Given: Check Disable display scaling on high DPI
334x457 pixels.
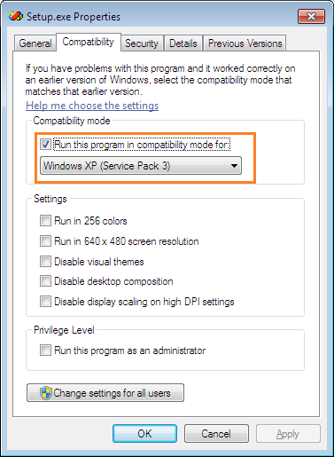Looking at the screenshot, I should 45,302.
